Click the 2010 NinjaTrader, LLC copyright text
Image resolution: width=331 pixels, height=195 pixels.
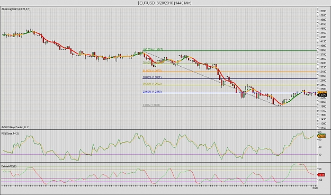click(x=15, y=127)
